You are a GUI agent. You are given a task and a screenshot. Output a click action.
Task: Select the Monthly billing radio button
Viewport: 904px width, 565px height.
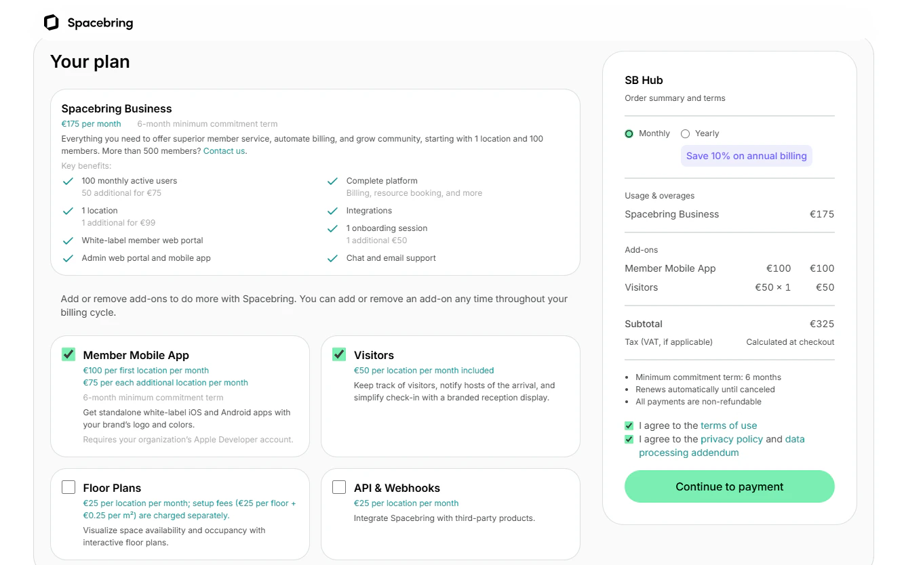pos(629,133)
